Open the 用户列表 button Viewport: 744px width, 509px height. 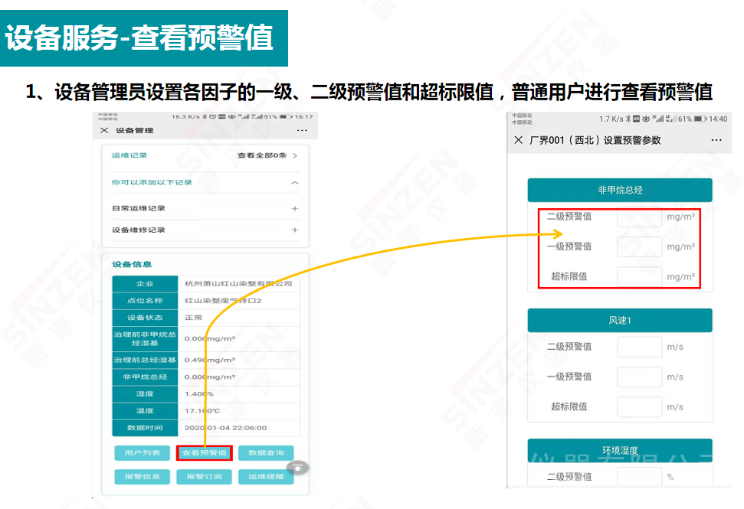(142, 453)
